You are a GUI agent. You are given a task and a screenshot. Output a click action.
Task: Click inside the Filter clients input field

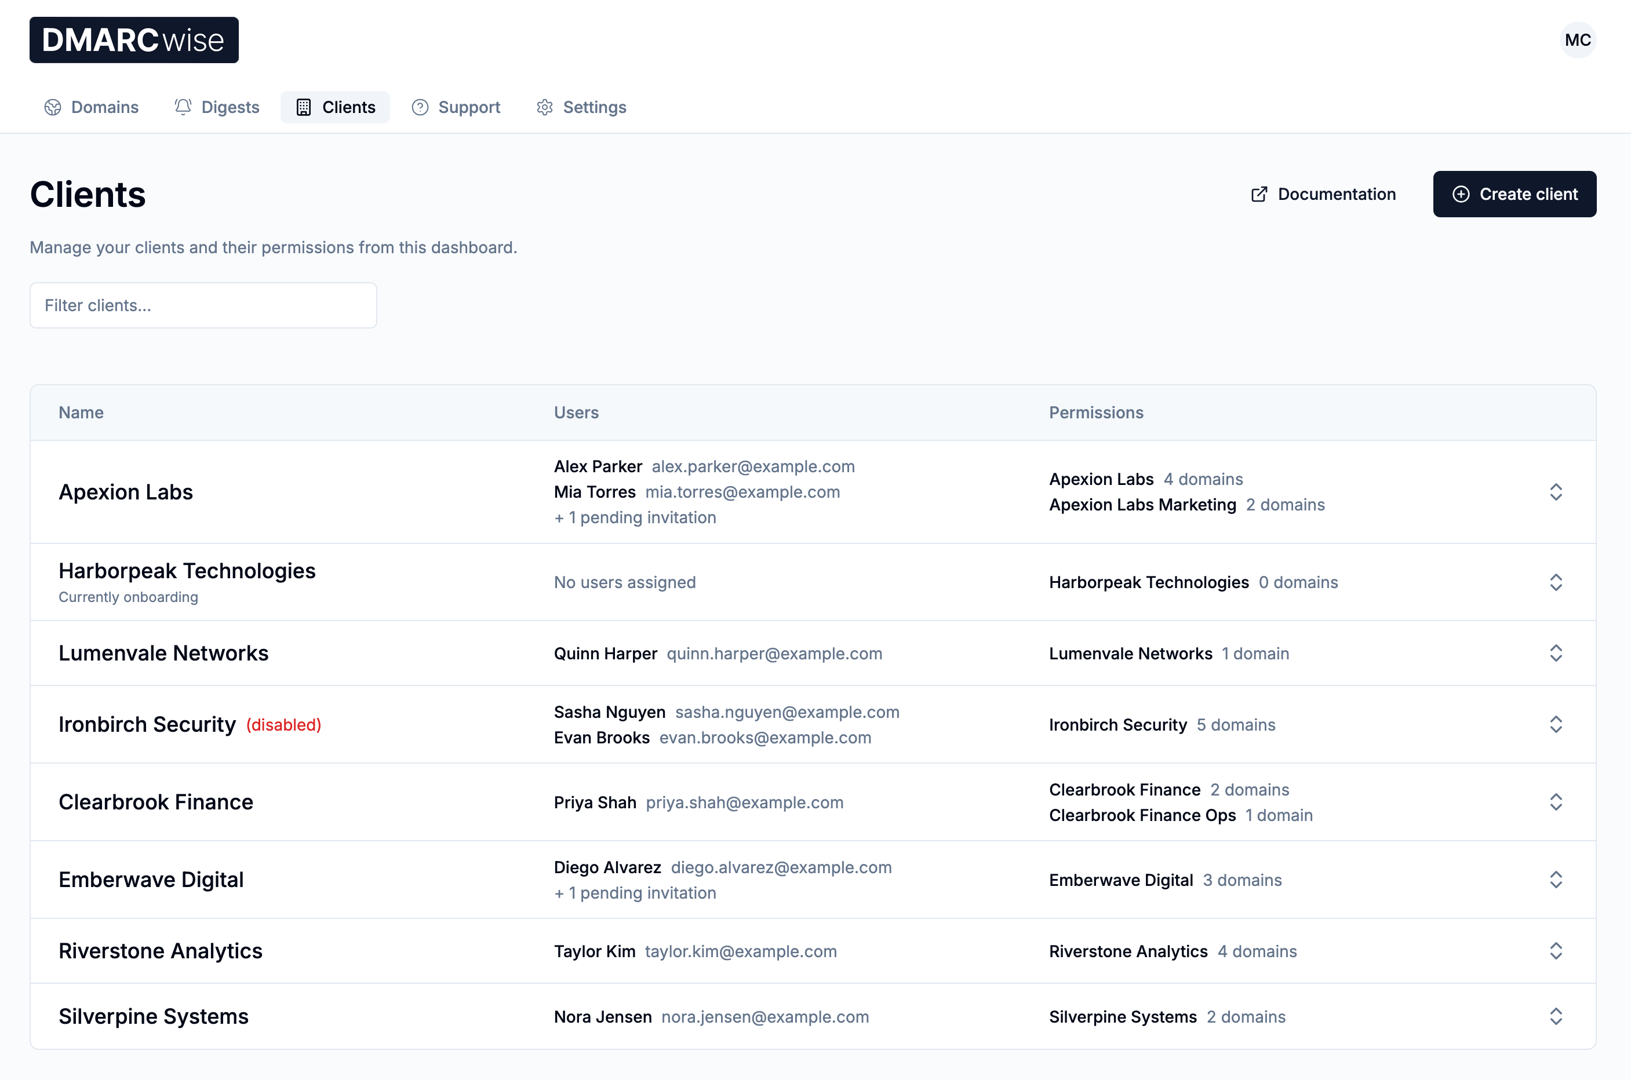(x=203, y=305)
